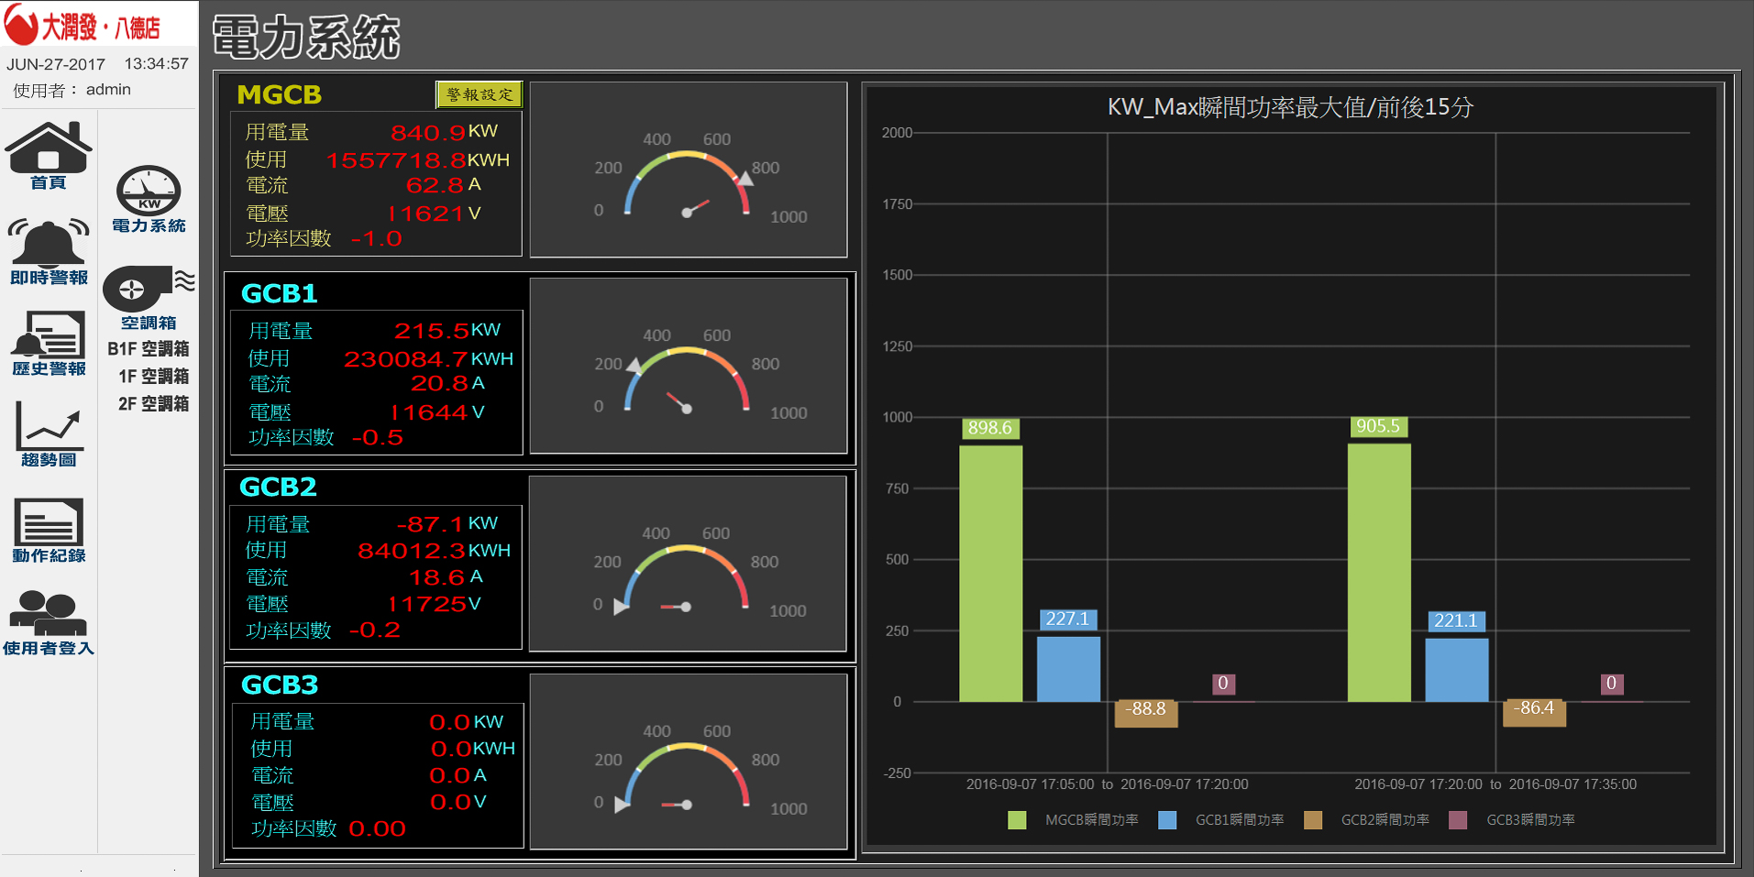
Task: Open 1F 空調箱 menu item
Action: tap(153, 377)
